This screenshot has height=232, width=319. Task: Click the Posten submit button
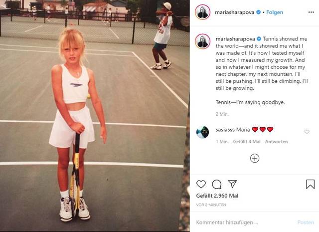306,222
